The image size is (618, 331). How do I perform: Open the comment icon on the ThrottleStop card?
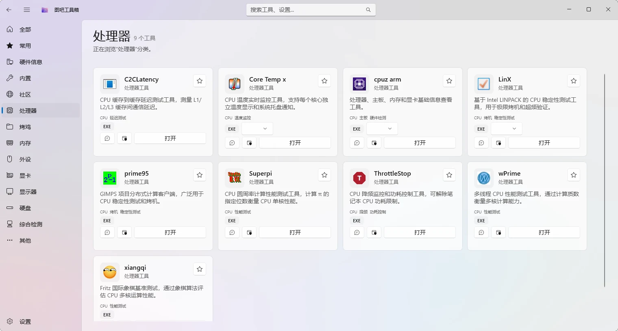[357, 232]
